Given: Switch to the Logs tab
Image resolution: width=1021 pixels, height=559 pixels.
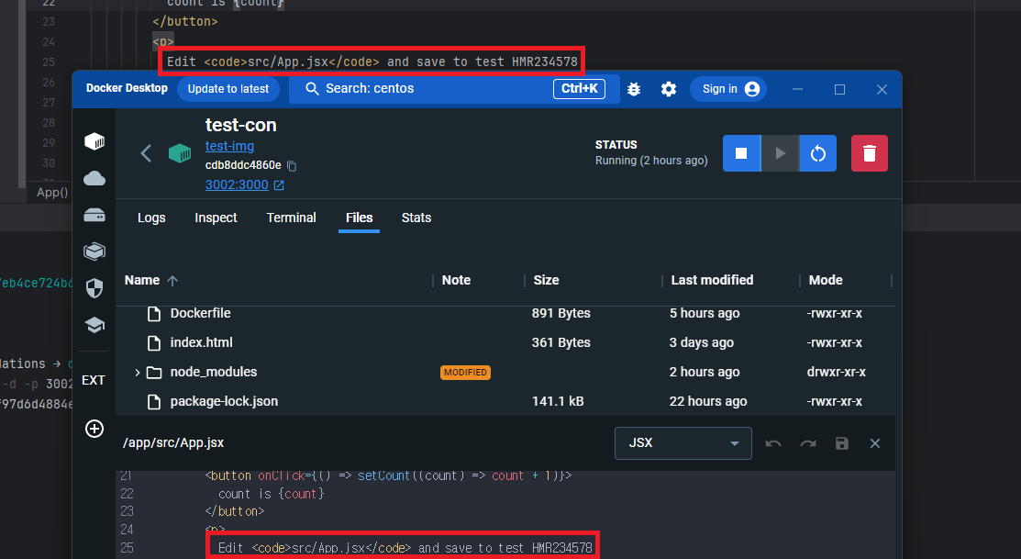Looking at the screenshot, I should pos(151,218).
